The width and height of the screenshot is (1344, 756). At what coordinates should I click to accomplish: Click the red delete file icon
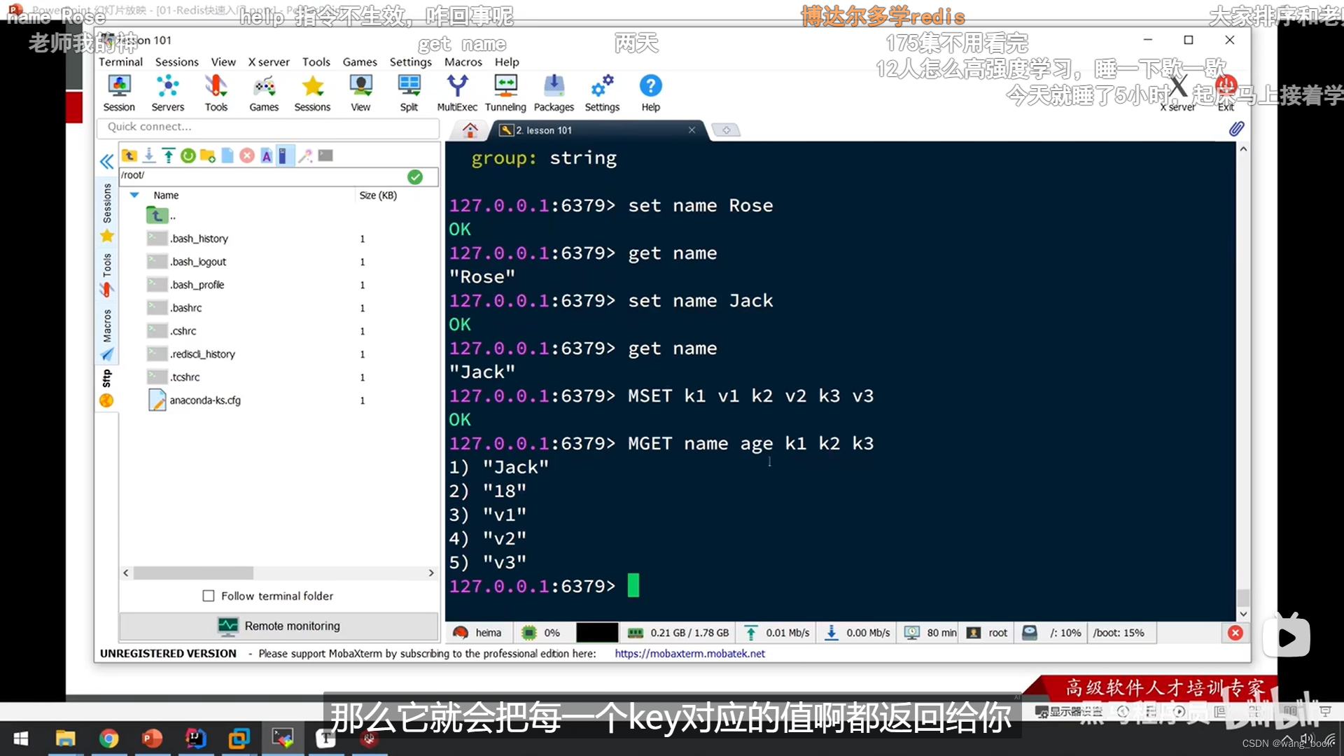[247, 155]
